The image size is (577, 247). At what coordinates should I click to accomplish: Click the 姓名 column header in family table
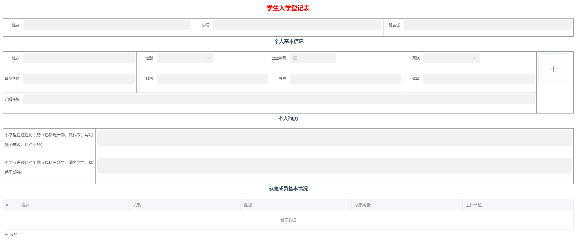coord(26,205)
